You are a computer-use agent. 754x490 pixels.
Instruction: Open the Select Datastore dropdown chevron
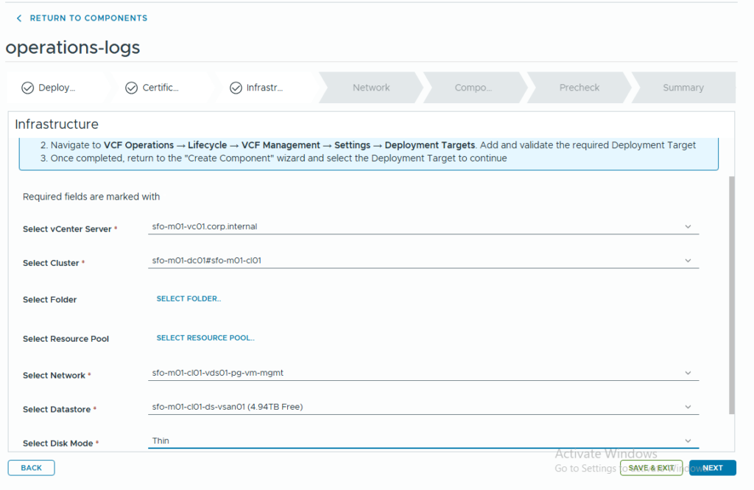tap(688, 407)
